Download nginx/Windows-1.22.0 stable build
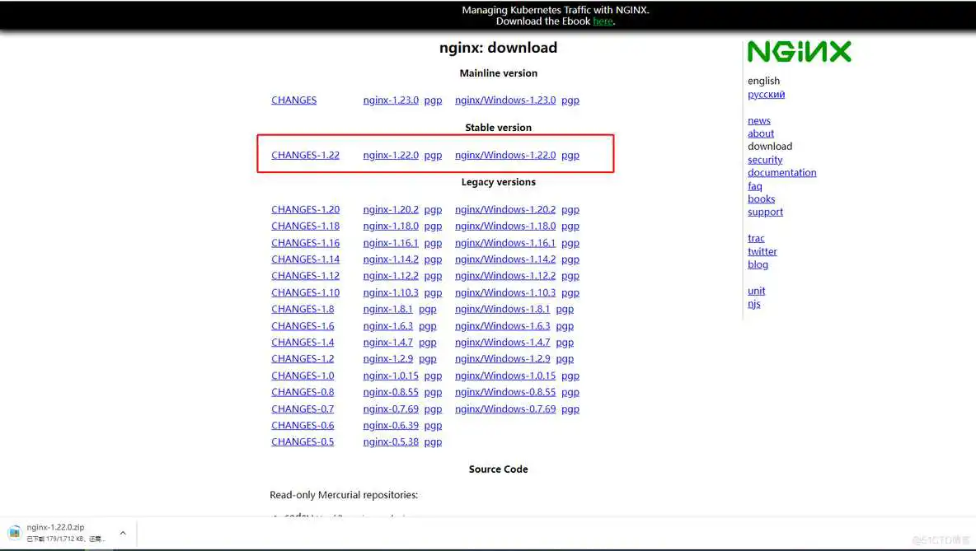 tap(505, 155)
